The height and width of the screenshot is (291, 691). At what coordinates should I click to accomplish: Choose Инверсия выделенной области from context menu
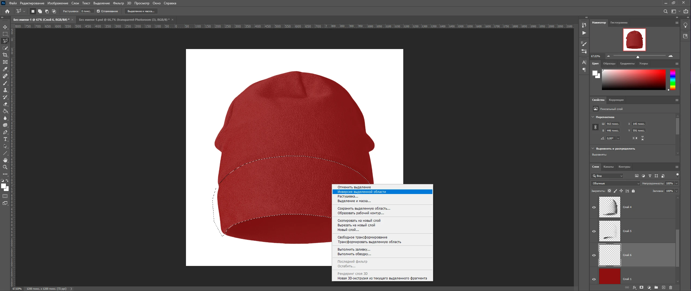click(x=362, y=192)
